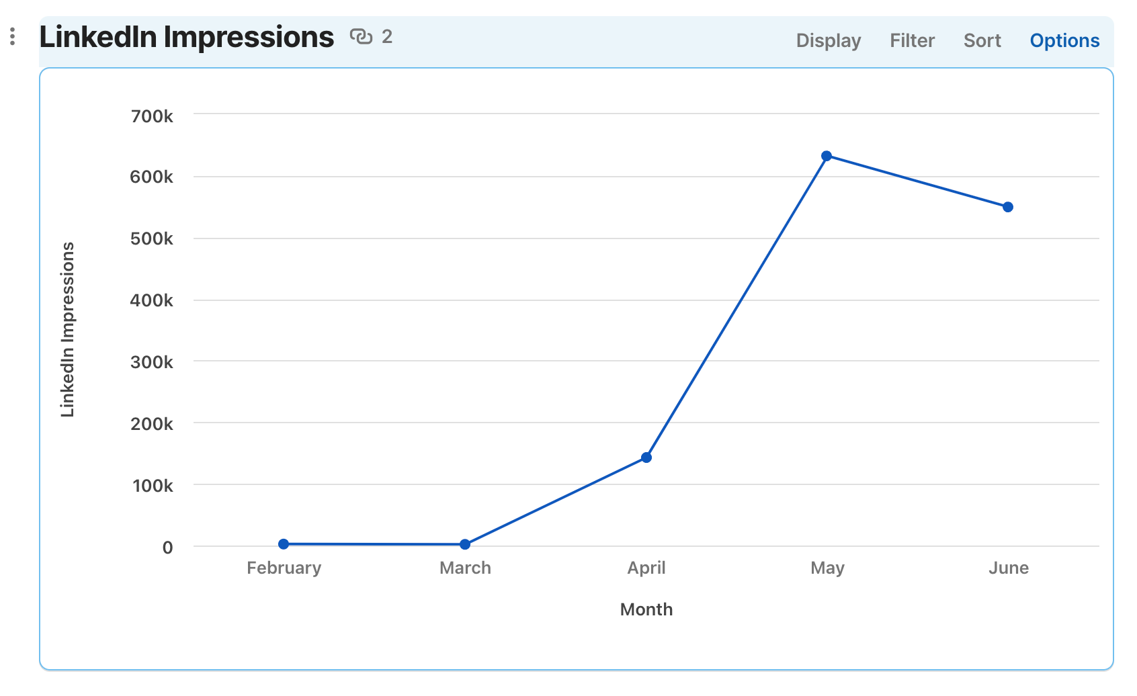Screen dimensions: 1137x696
Task: Click the 600k y-axis tick label
Action: [152, 177]
